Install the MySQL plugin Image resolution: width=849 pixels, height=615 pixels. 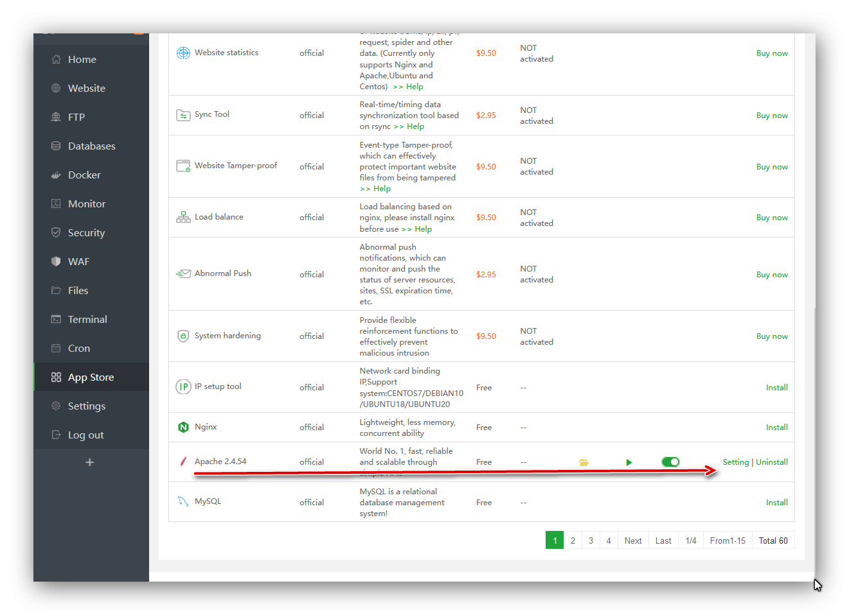point(776,503)
